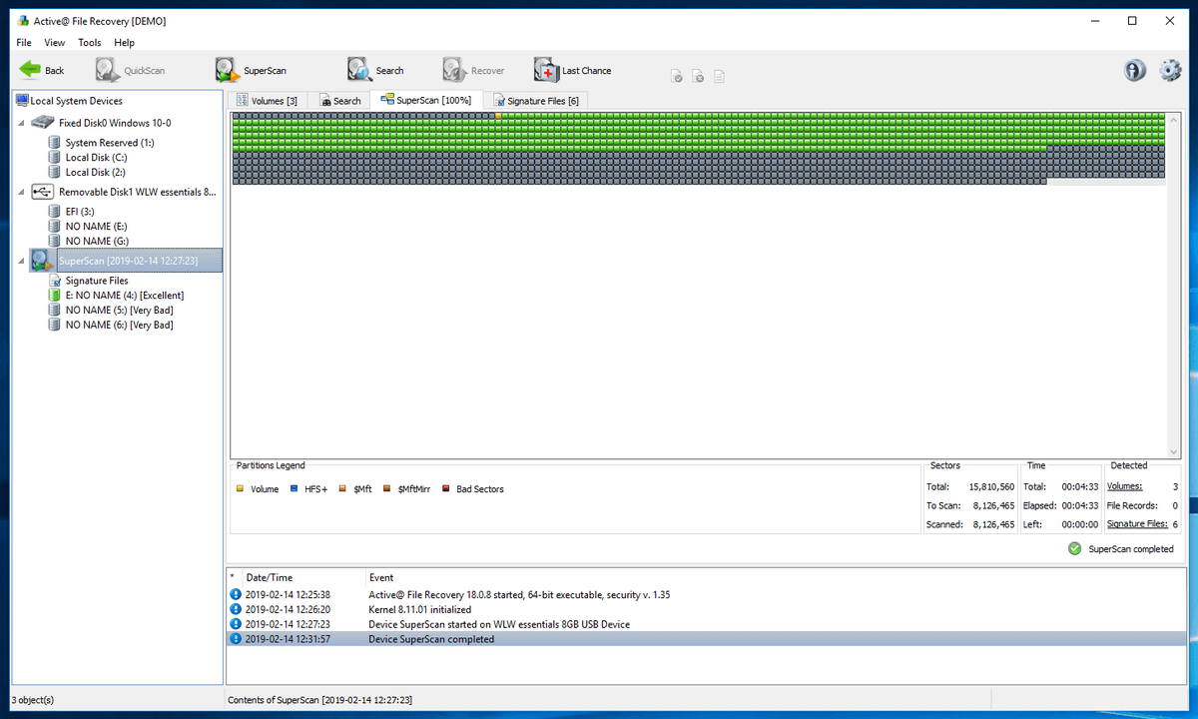
Task: Go back with the green Back arrow
Action: [42, 70]
